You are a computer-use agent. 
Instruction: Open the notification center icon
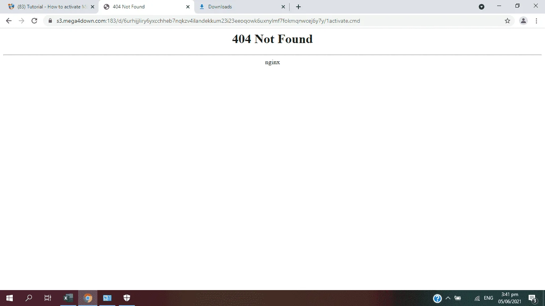pos(532,298)
